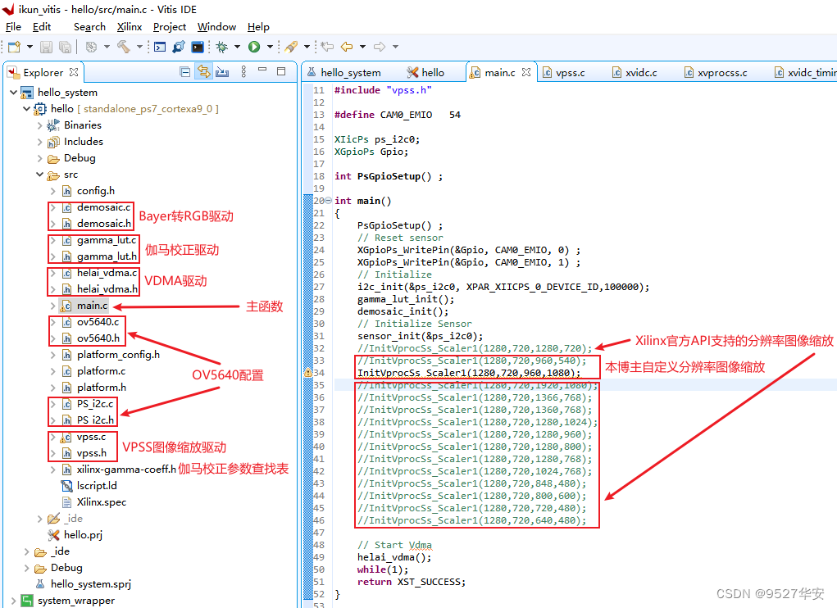This screenshot has width=837, height=608.
Task: Switch to the xvidc.c editor tab
Action: click(x=635, y=73)
